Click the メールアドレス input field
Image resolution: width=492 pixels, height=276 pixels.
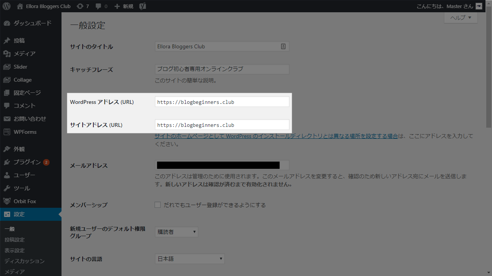[x=222, y=165]
